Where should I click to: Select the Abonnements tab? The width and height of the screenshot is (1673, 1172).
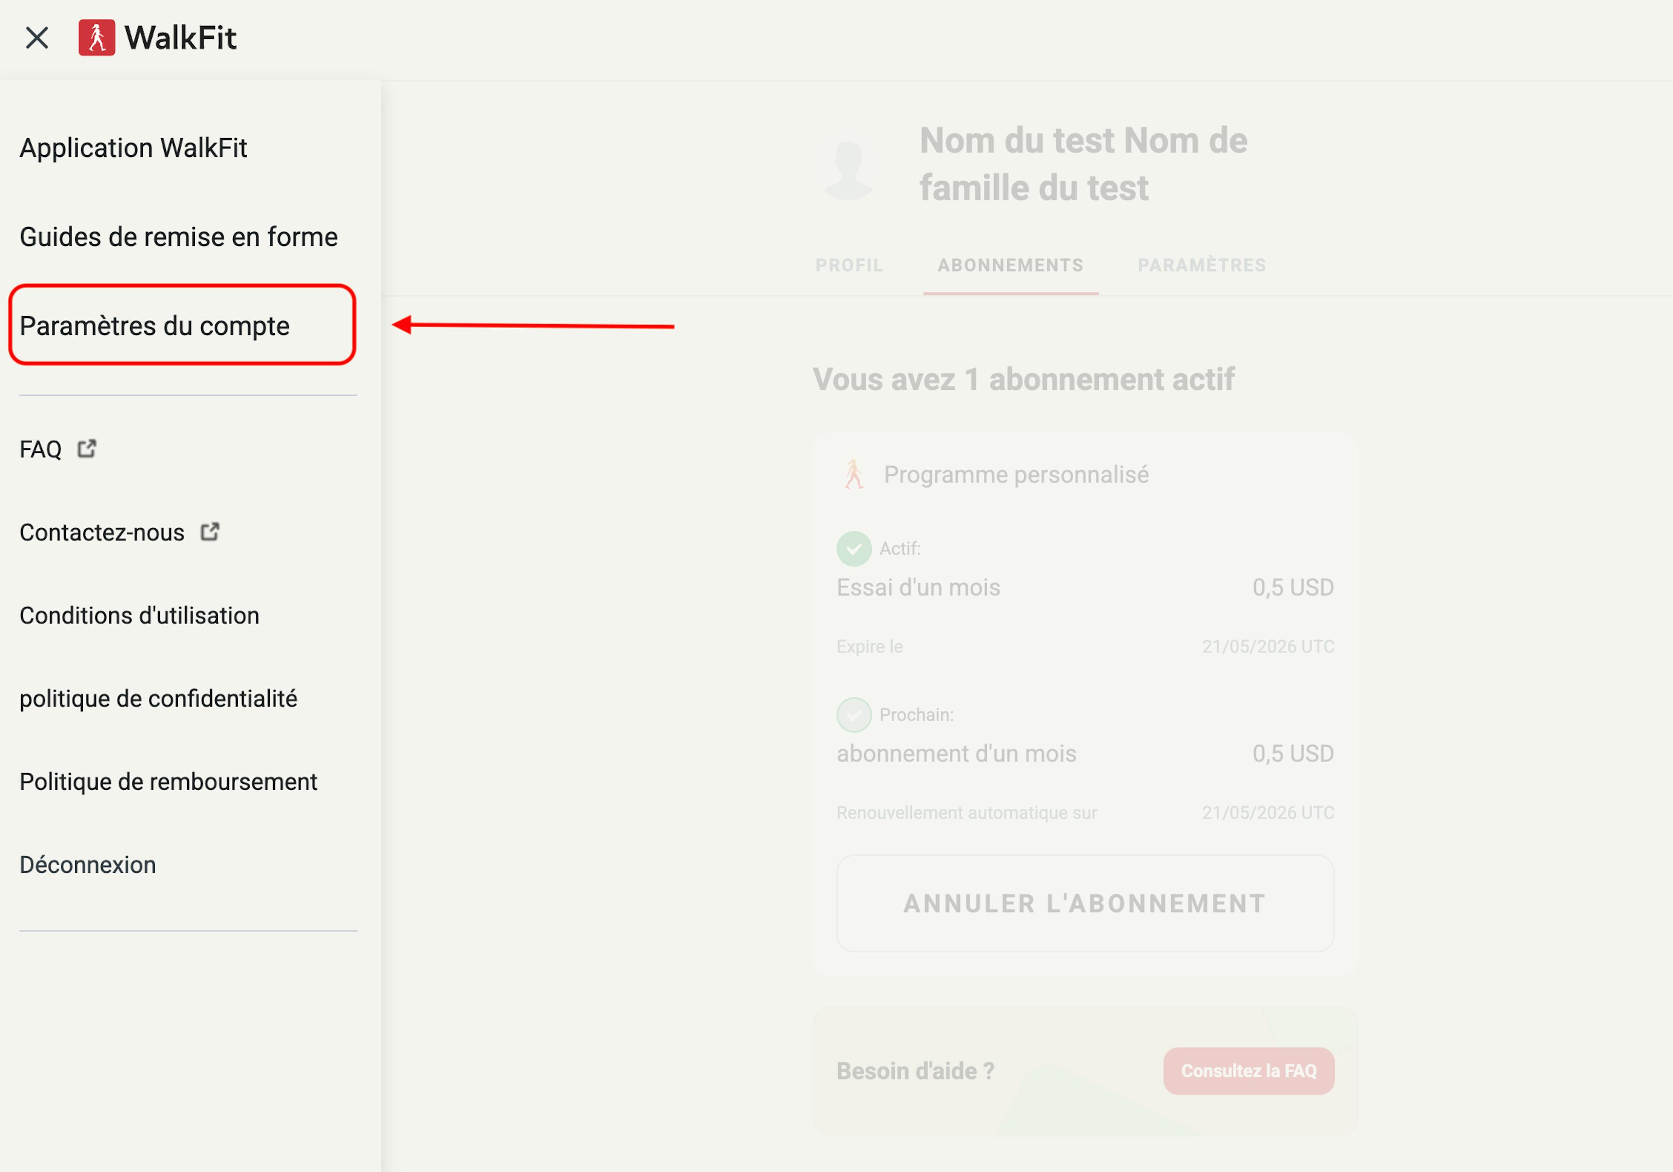point(1011,265)
